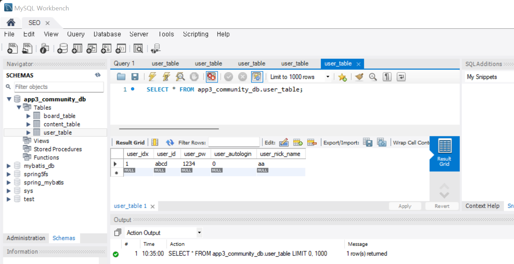Screen dimensions: 514x264
Task: Create a new stored procedure toolbar icon
Action: [x=106, y=49]
